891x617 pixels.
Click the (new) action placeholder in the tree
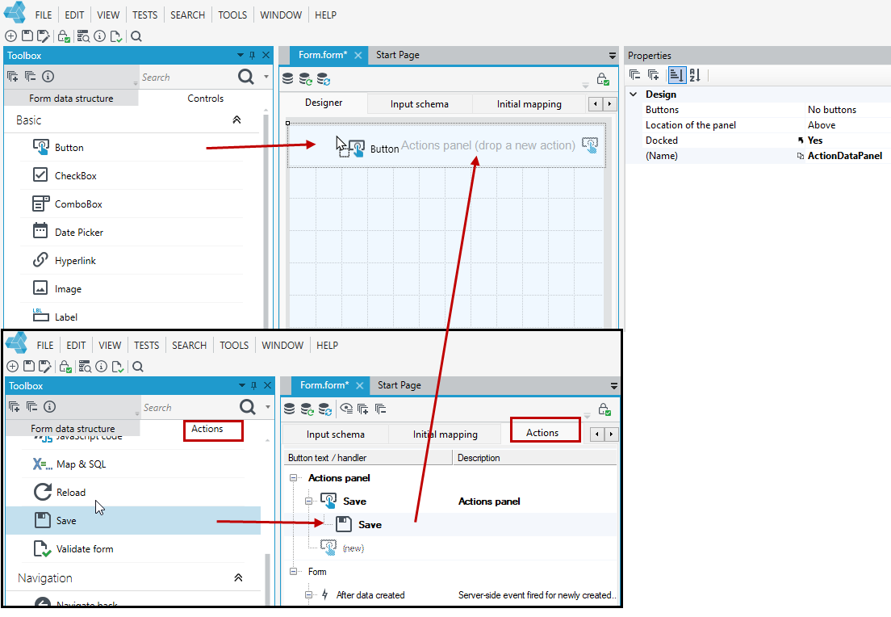pos(353,548)
